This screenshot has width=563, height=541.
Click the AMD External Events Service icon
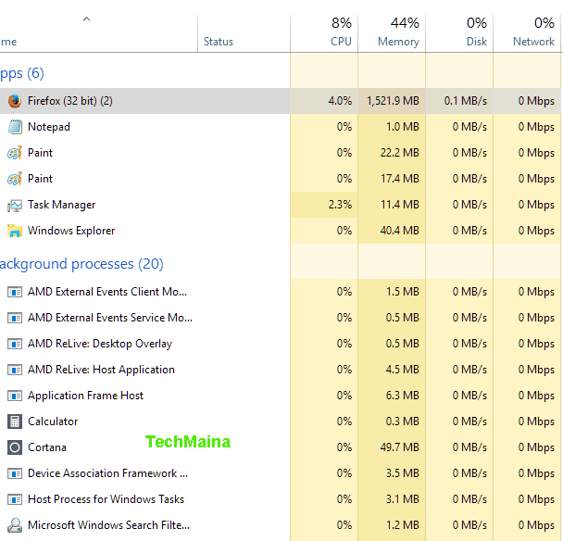(15, 318)
